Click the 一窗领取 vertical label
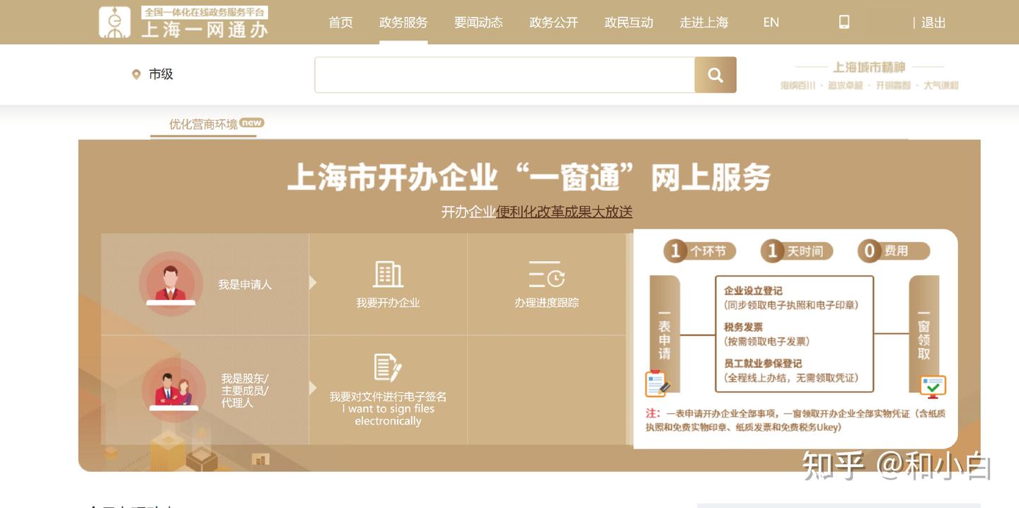Viewport: 1019px width, 508px height. point(924,335)
